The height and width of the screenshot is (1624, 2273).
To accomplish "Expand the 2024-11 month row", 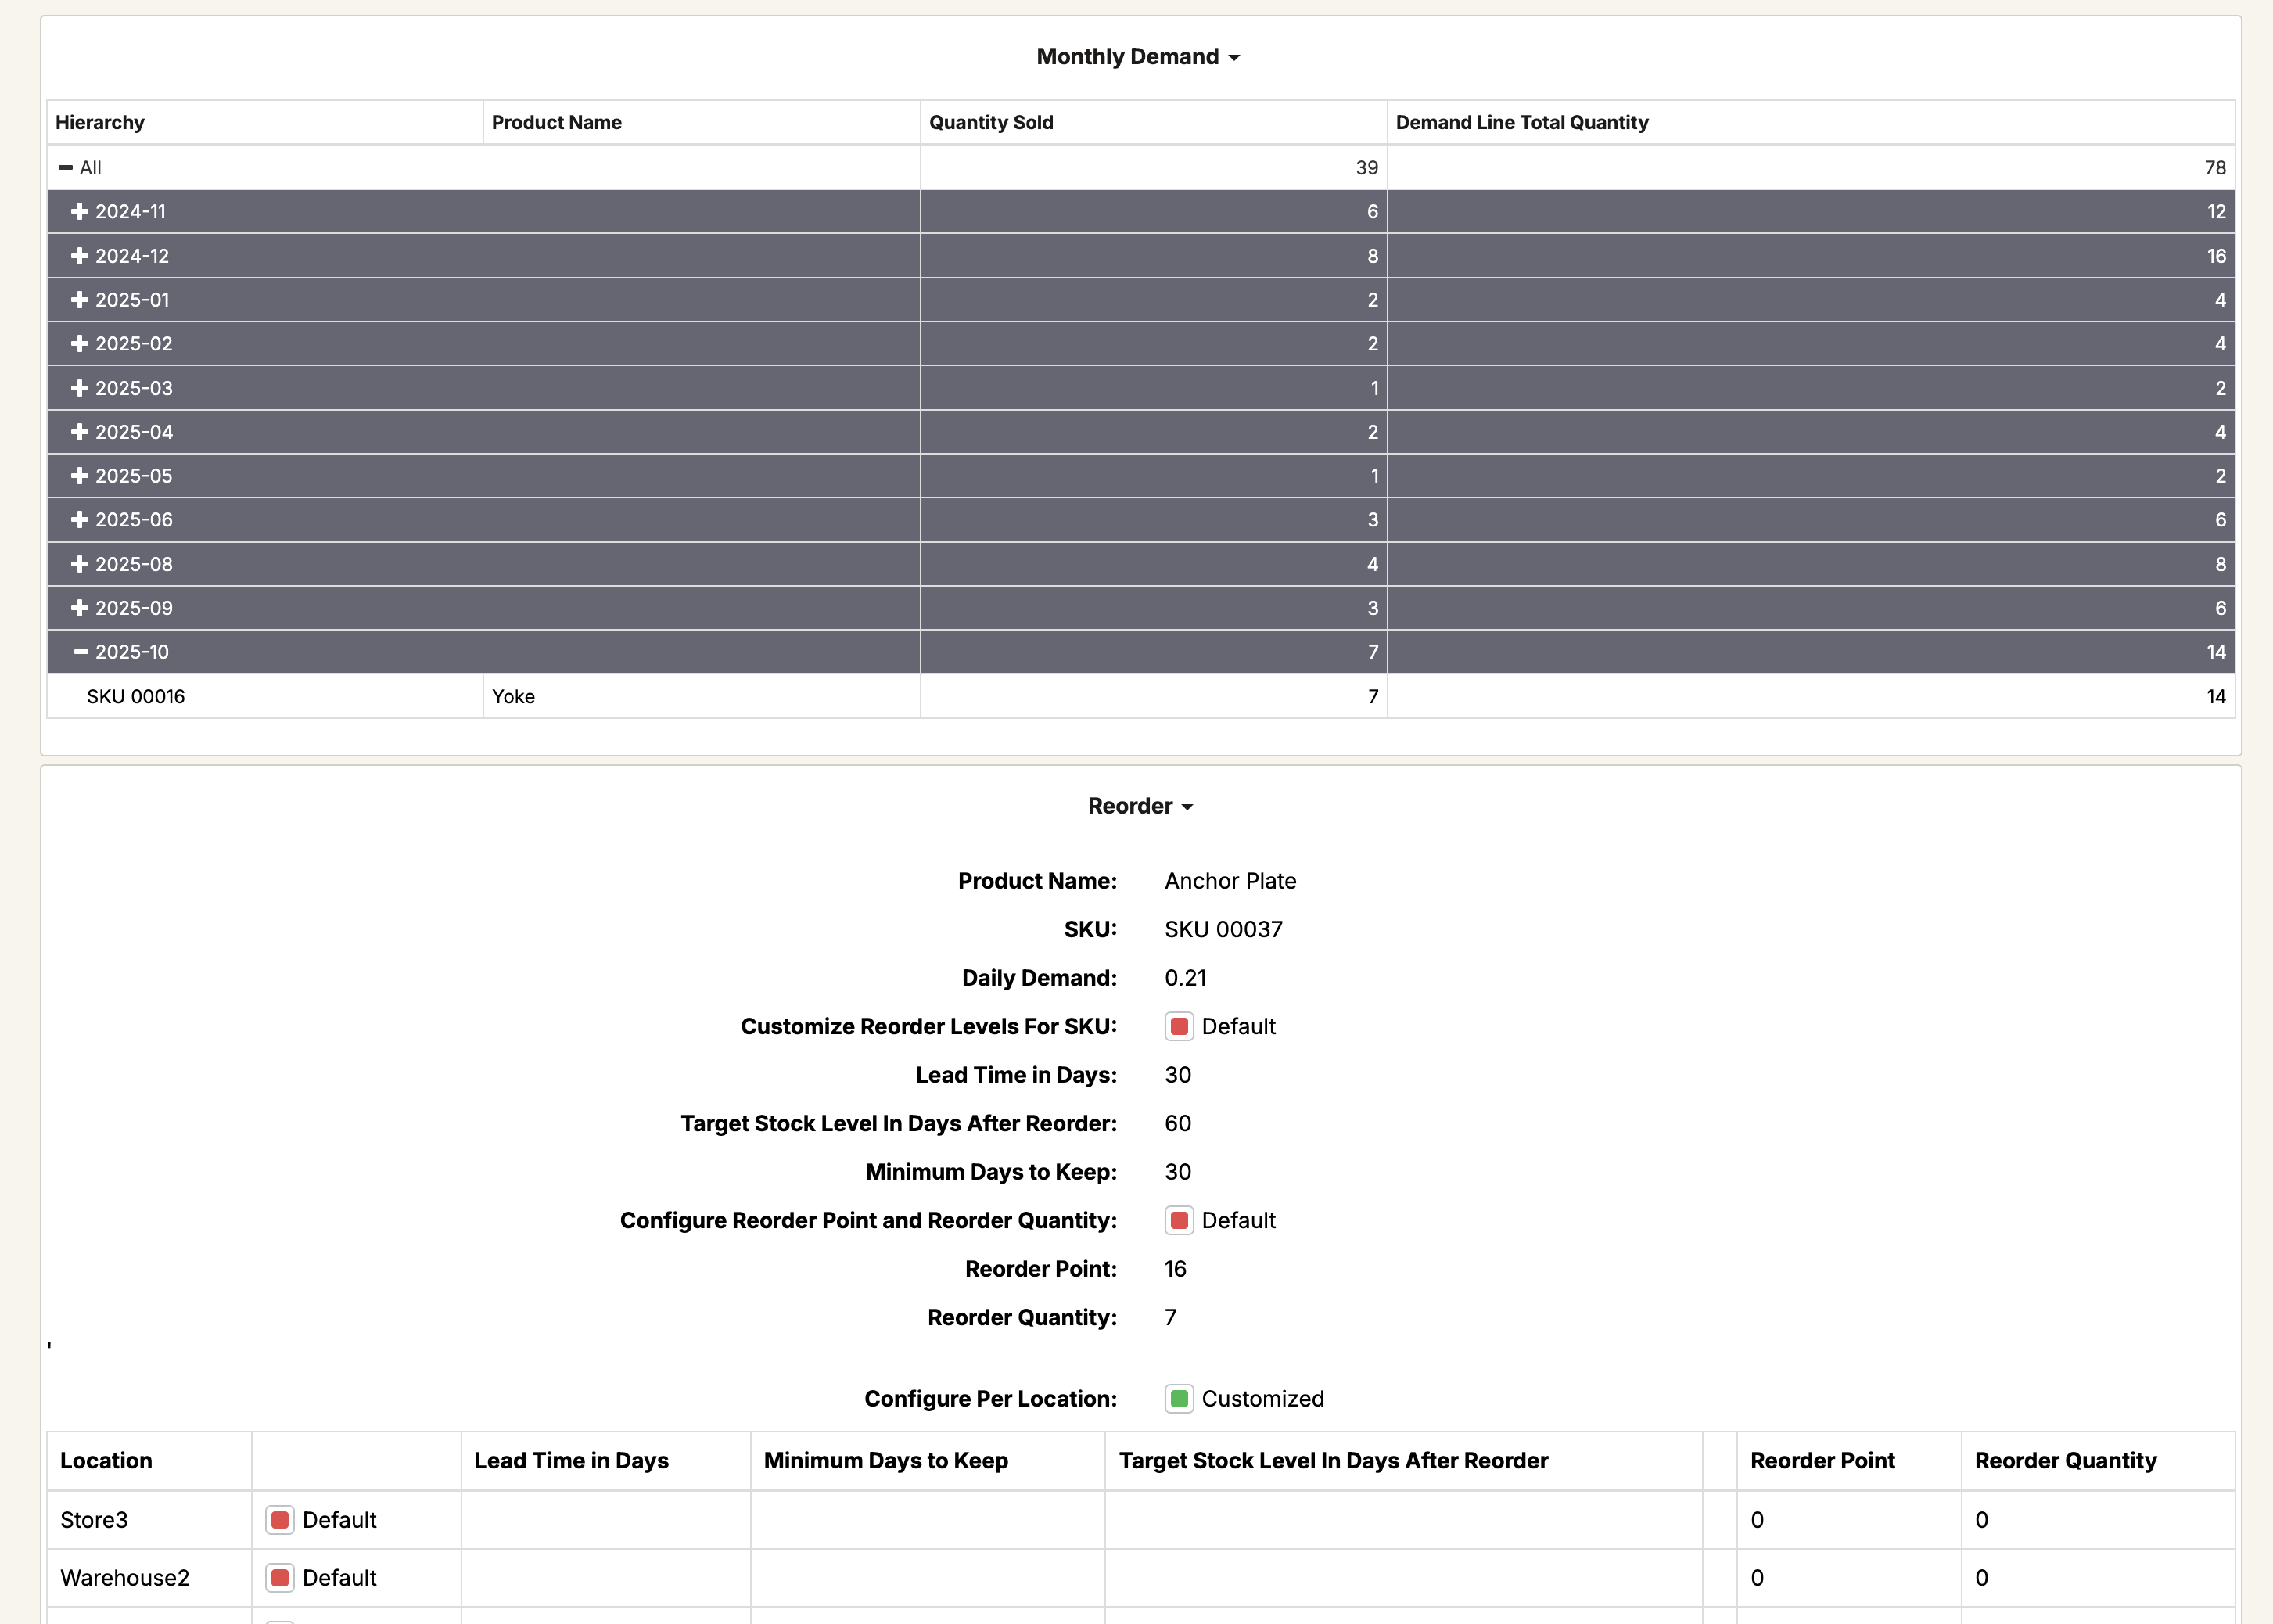I will pyautogui.click(x=80, y=212).
